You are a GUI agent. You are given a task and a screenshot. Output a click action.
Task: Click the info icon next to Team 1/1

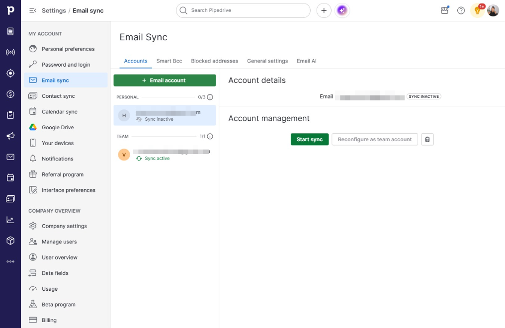tap(210, 137)
